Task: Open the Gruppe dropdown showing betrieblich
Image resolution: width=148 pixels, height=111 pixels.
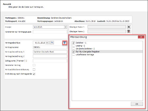Action: [x=65, y=27]
